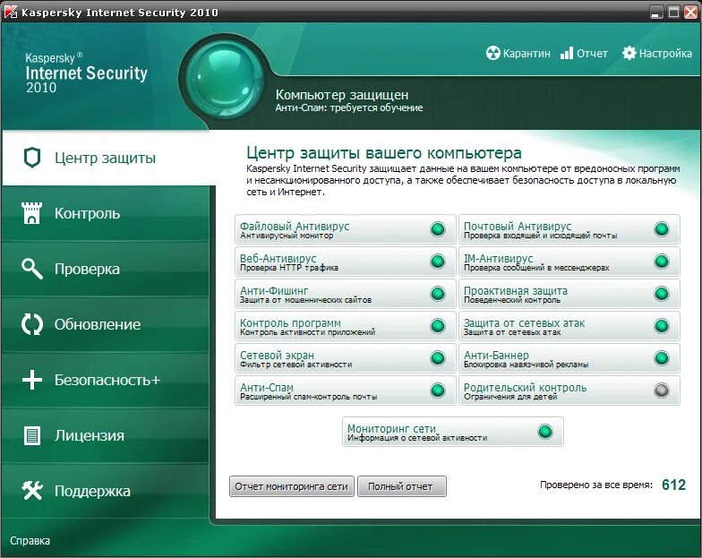
Task: Click the Проверено за все время label
Action: coord(596,485)
